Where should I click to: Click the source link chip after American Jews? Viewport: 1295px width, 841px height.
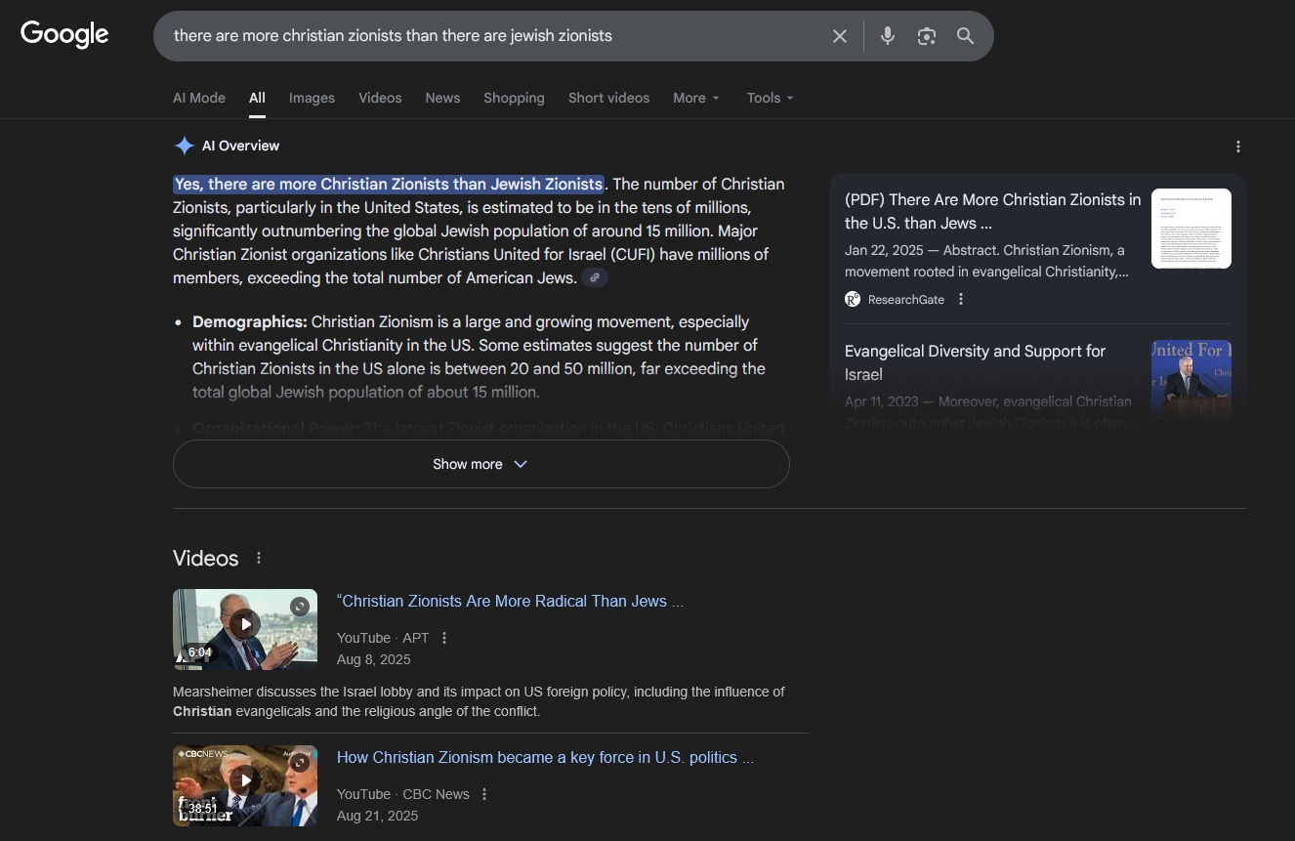click(595, 277)
